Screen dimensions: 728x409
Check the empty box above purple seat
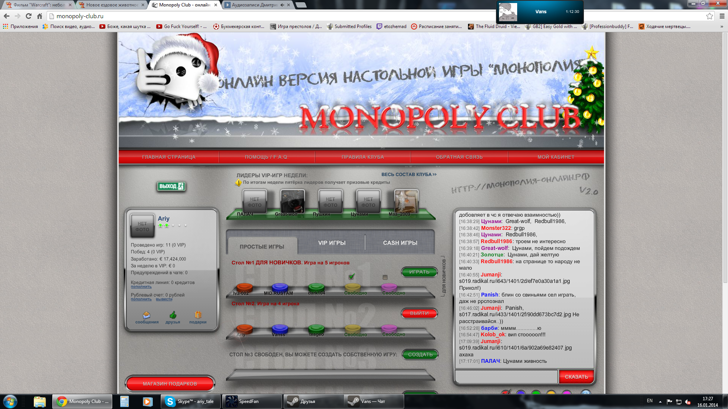click(385, 277)
